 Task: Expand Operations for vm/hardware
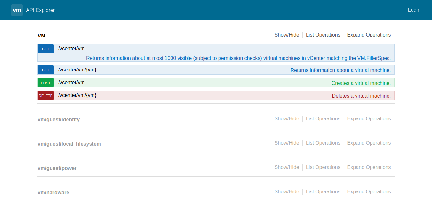pos(369,191)
